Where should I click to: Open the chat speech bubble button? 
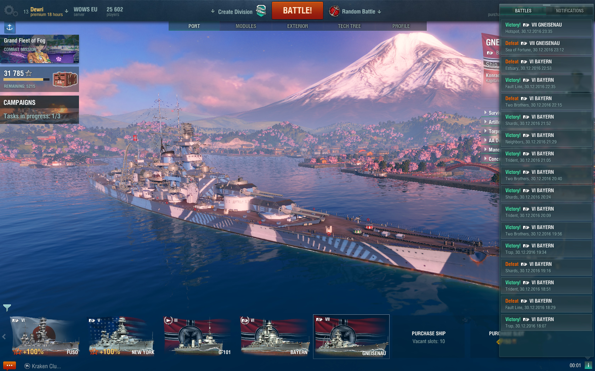10,366
